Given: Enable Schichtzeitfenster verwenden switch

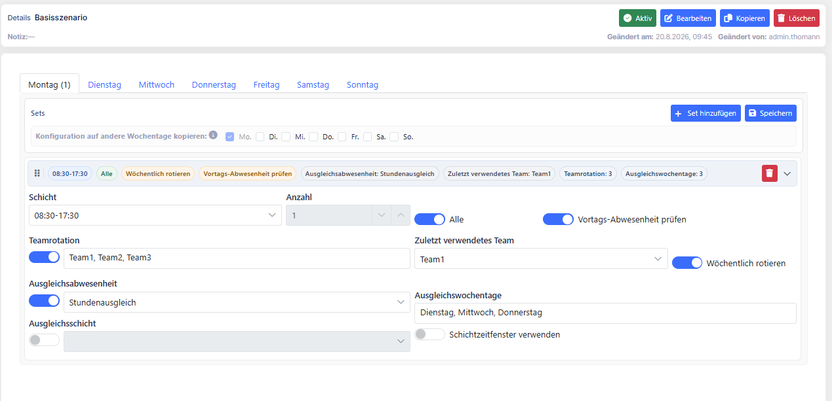Looking at the screenshot, I should (x=429, y=334).
